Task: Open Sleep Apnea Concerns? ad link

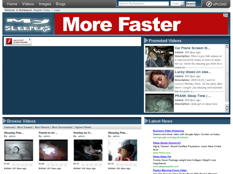Action: tap(167, 143)
